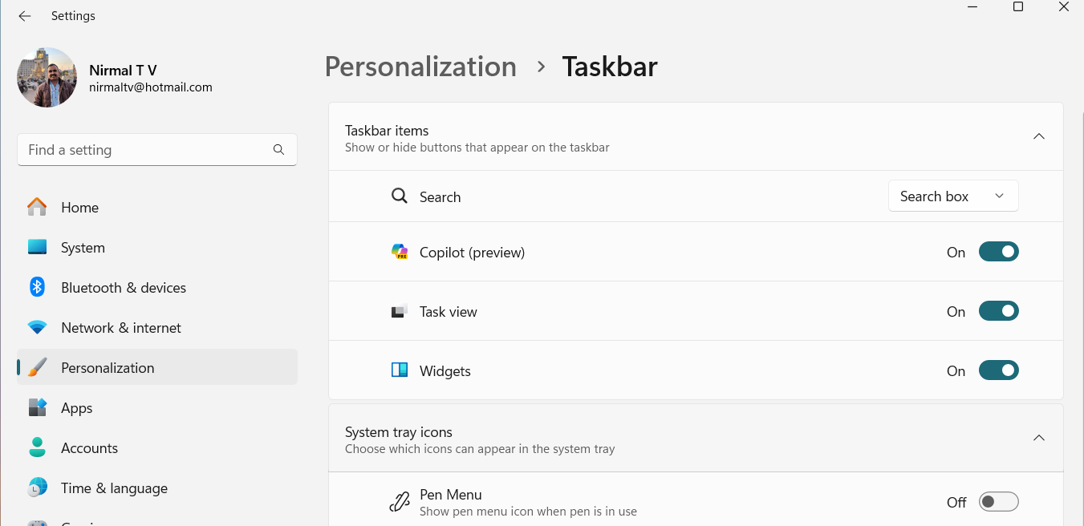Click the Copilot preview icon
Image resolution: width=1084 pixels, height=526 pixels.
(x=400, y=252)
